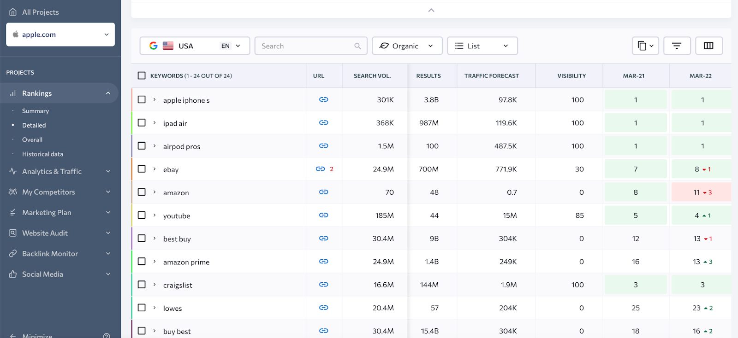Screen dimensions: 738x338
Task: Check the airpod pros keyword checkbox
Action: pos(142,146)
